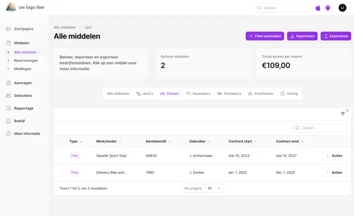This screenshot has height=216, width=354.
Task: Click the LI user avatar
Action: point(342,8)
